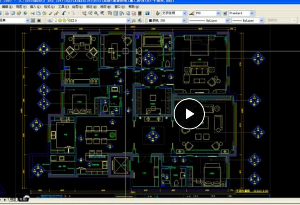Click the 3D DWF globe icon

pos(25,13)
